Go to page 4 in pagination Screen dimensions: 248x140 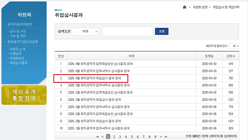(x=126, y=137)
